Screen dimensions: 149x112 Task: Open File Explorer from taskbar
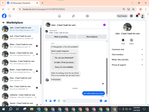tap(32, 109)
